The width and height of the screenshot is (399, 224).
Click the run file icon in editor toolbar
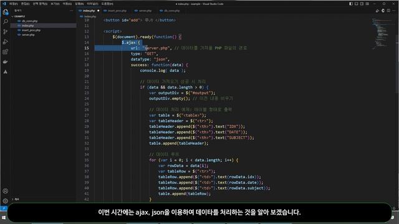tap(377, 11)
